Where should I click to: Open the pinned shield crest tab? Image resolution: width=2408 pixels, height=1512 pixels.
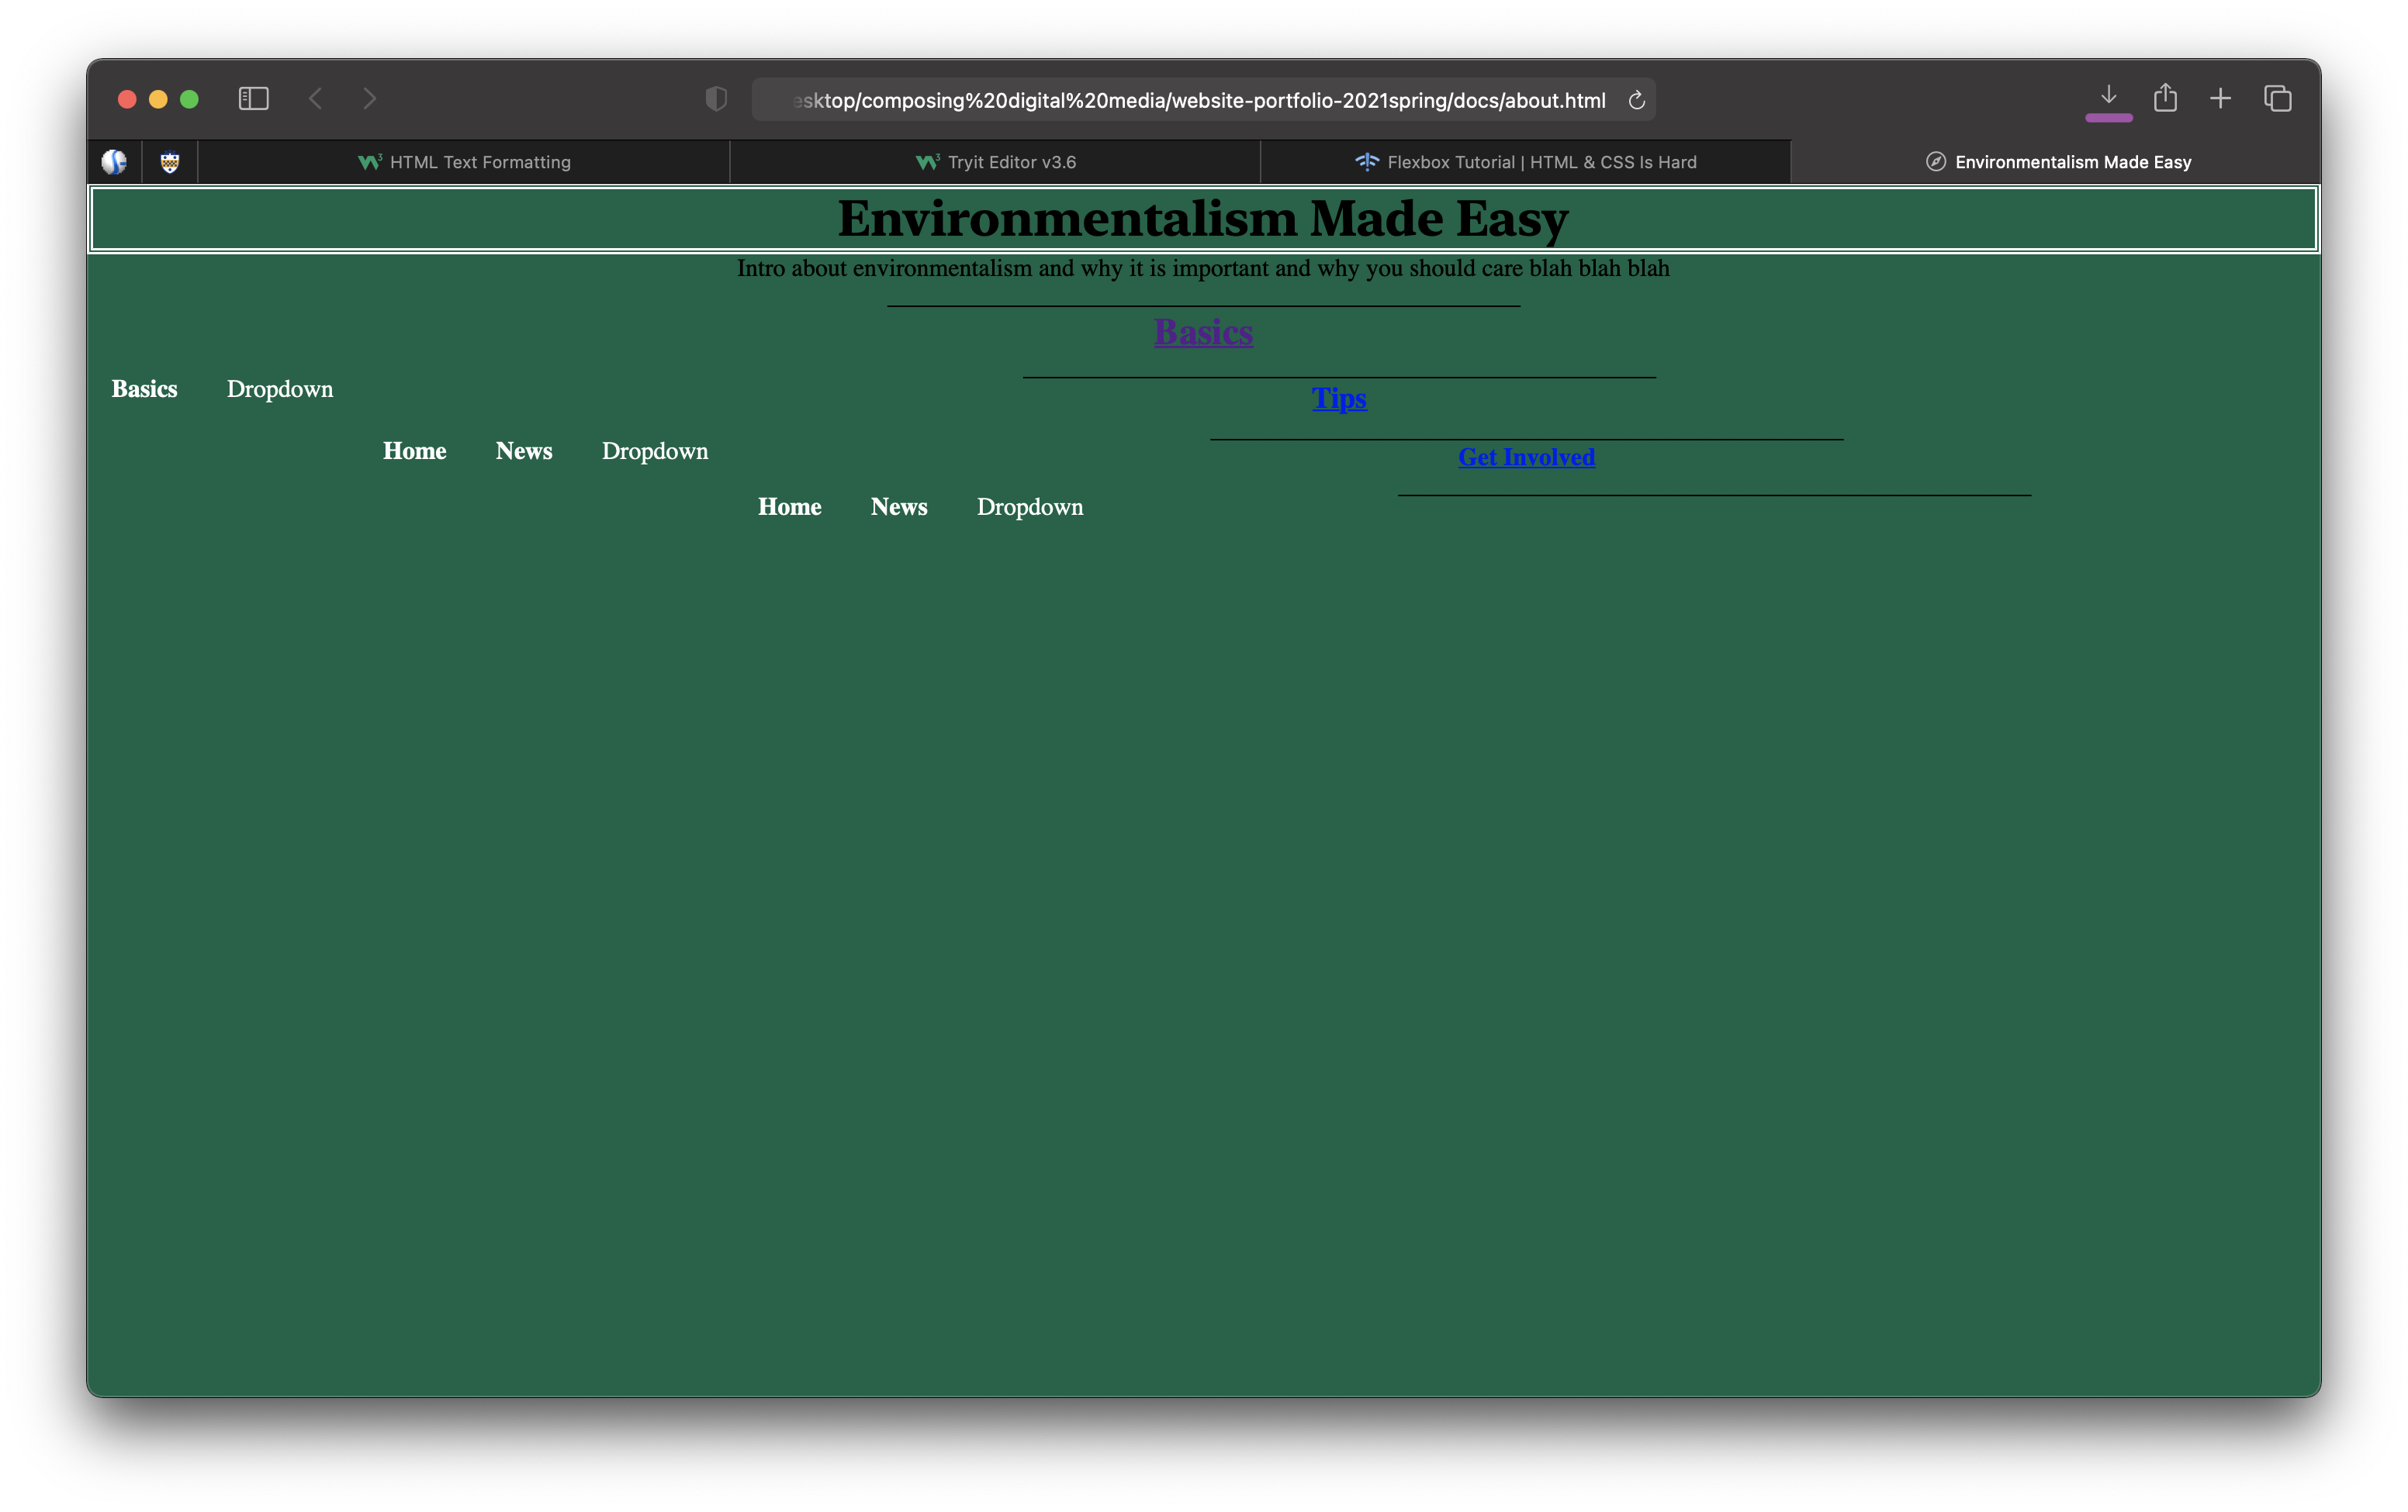coord(170,162)
